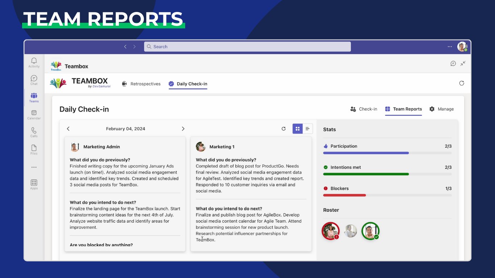The image size is (495, 278).
Task: Show more apps via the sidebar ellipsis
Action: coord(34,167)
